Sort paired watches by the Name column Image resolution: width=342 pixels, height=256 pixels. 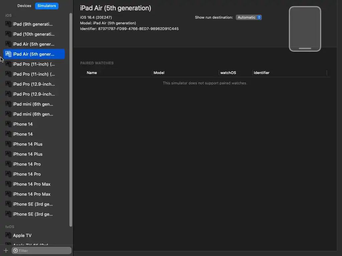coord(92,73)
